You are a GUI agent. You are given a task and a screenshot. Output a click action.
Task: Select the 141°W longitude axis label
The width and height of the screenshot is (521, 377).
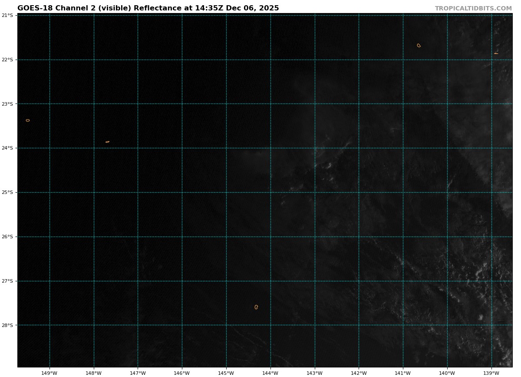(402, 373)
